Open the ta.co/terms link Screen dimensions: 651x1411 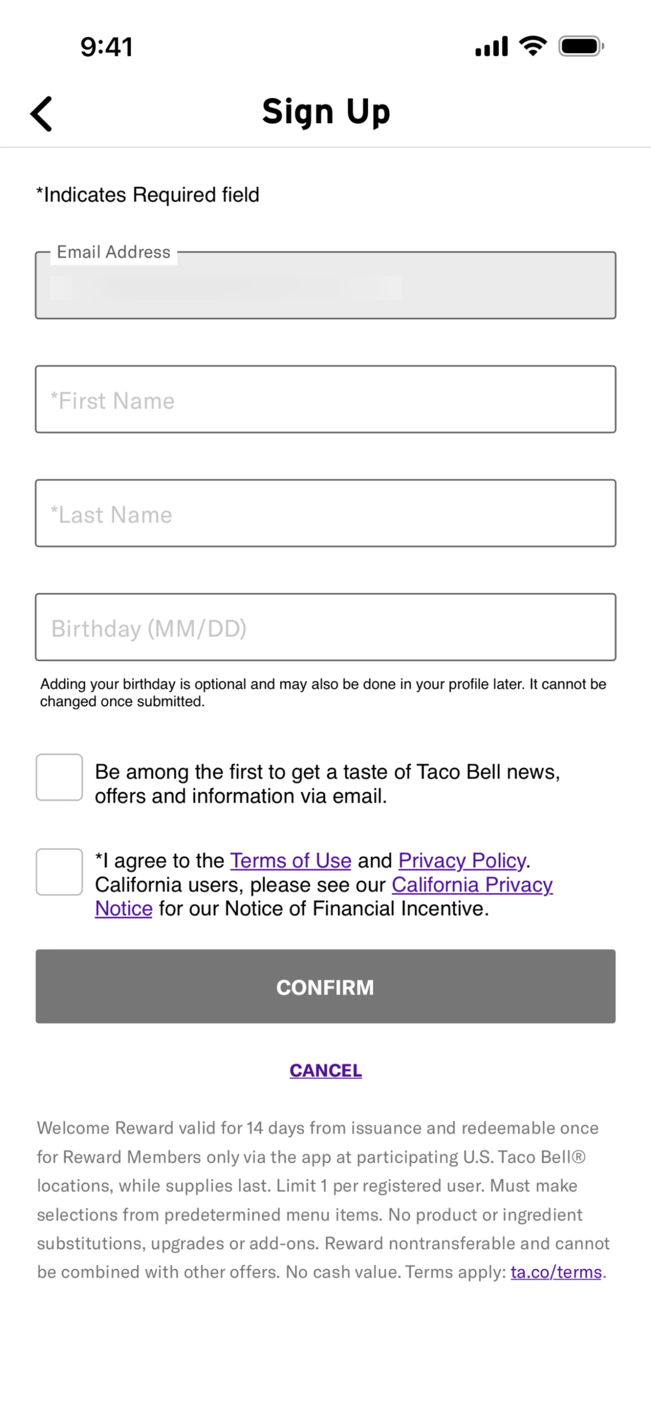pyautogui.click(x=556, y=1272)
